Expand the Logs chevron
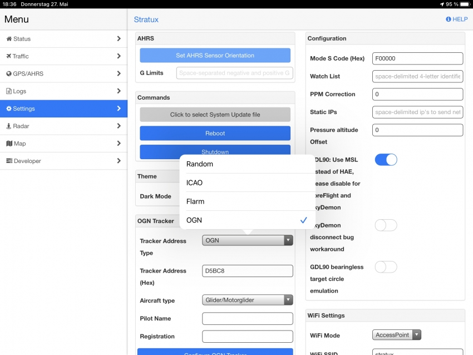473x355 pixels. point(119,91)
